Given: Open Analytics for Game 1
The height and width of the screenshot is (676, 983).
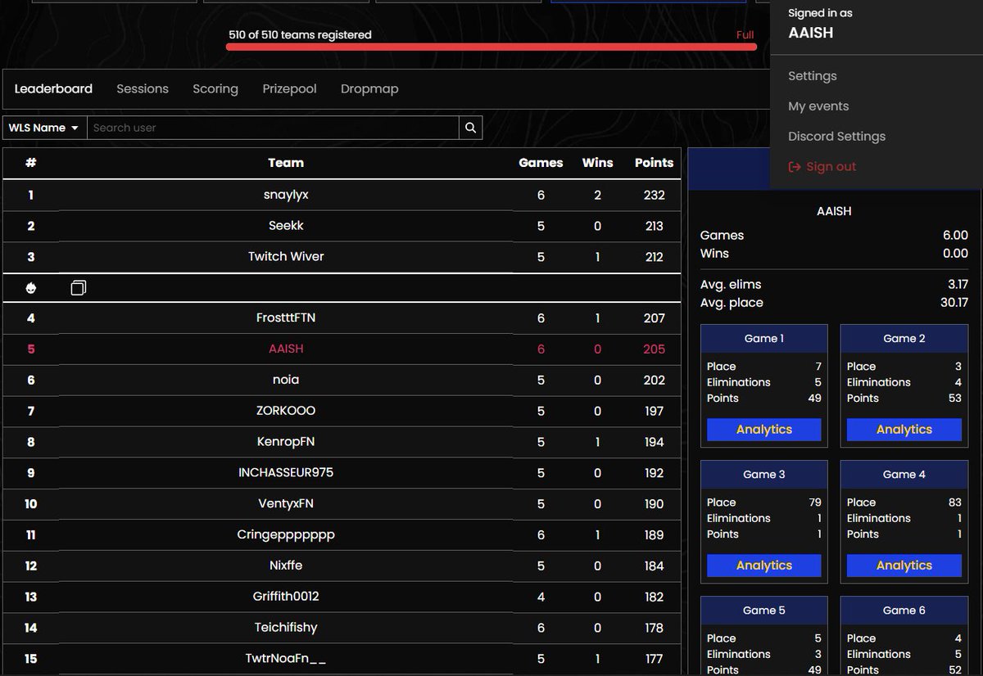Looking at the screenshot, I should [x=764, y=430].
